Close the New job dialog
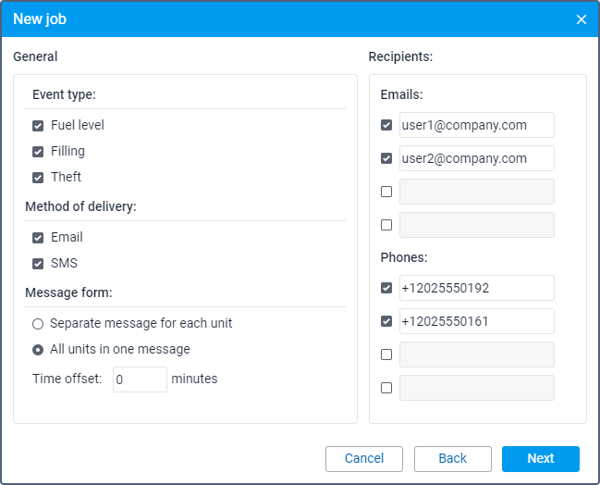600x485 pixels. [x=582, y=19]
